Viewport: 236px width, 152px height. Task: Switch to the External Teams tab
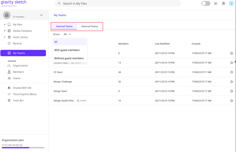pos(89,26)
